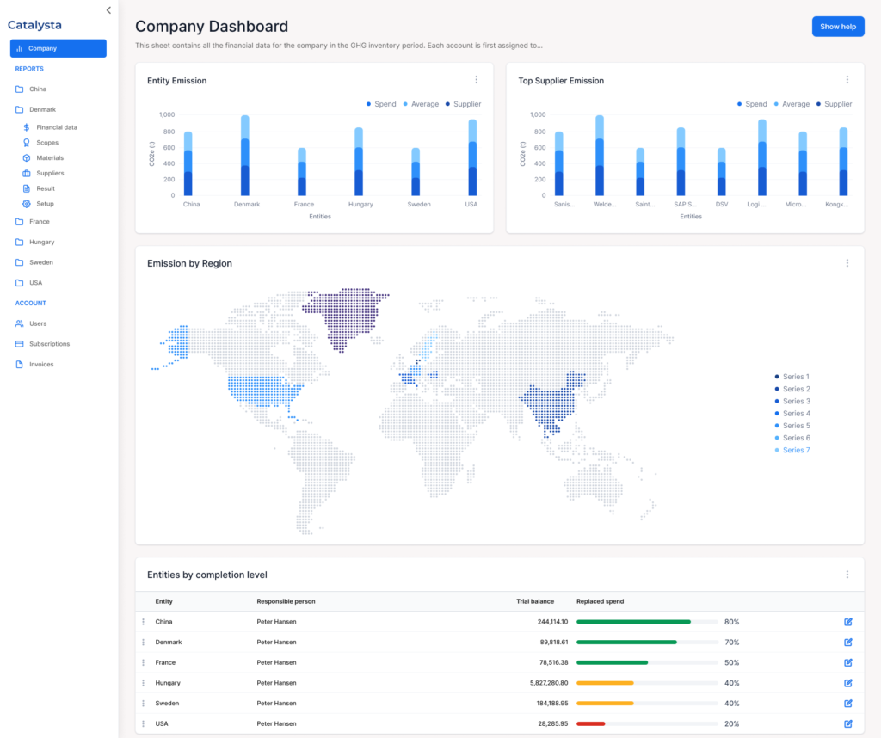Viewport: 881px width, 738px height.
Task: Click Hungary's orange replaced spend progress bar
Action: pos(605,683)
